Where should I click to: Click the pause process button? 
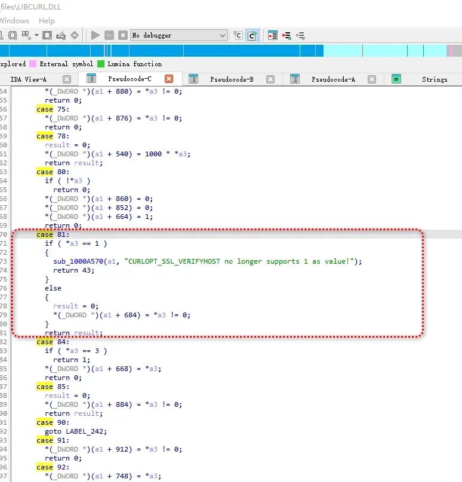tap(109, 35)
